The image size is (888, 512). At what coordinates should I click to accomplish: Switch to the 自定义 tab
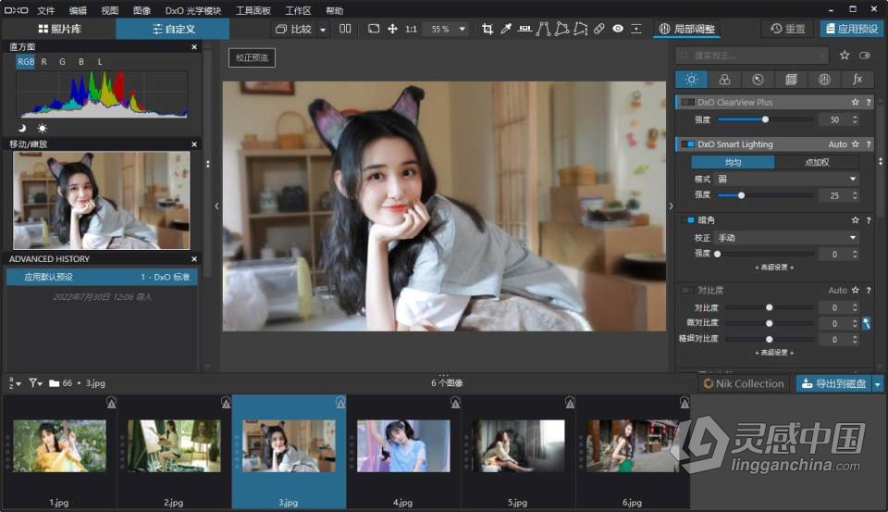click(173, 29)
